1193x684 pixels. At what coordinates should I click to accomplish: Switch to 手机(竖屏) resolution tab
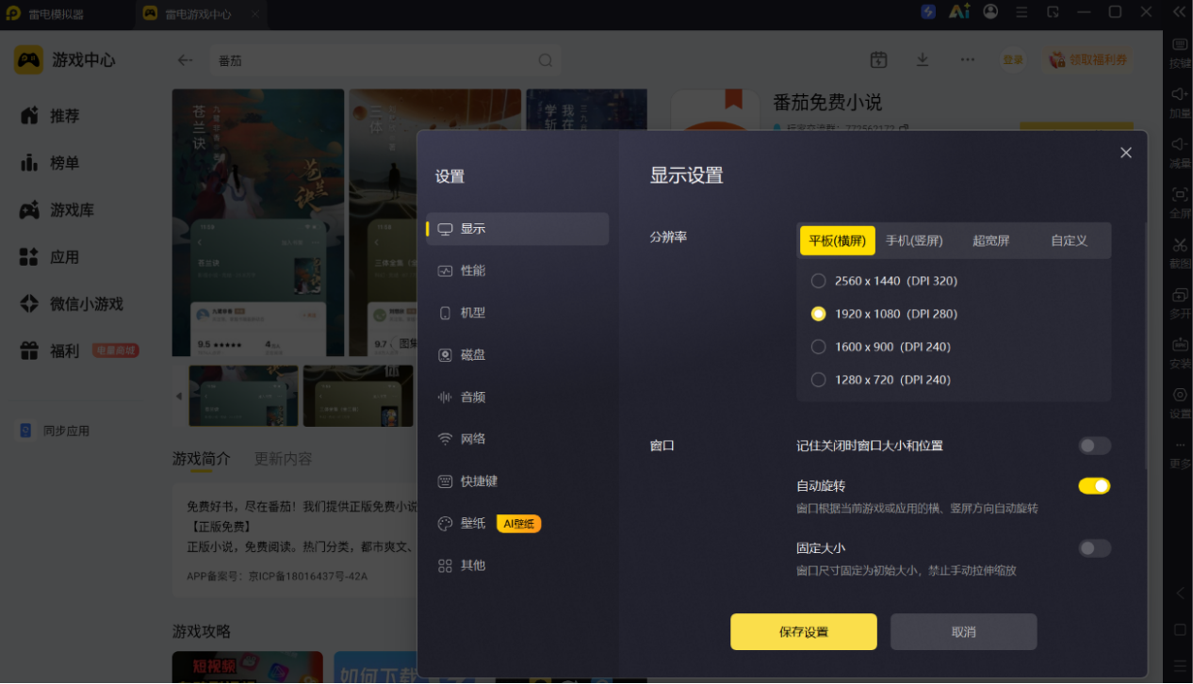(x=914, y=240)
